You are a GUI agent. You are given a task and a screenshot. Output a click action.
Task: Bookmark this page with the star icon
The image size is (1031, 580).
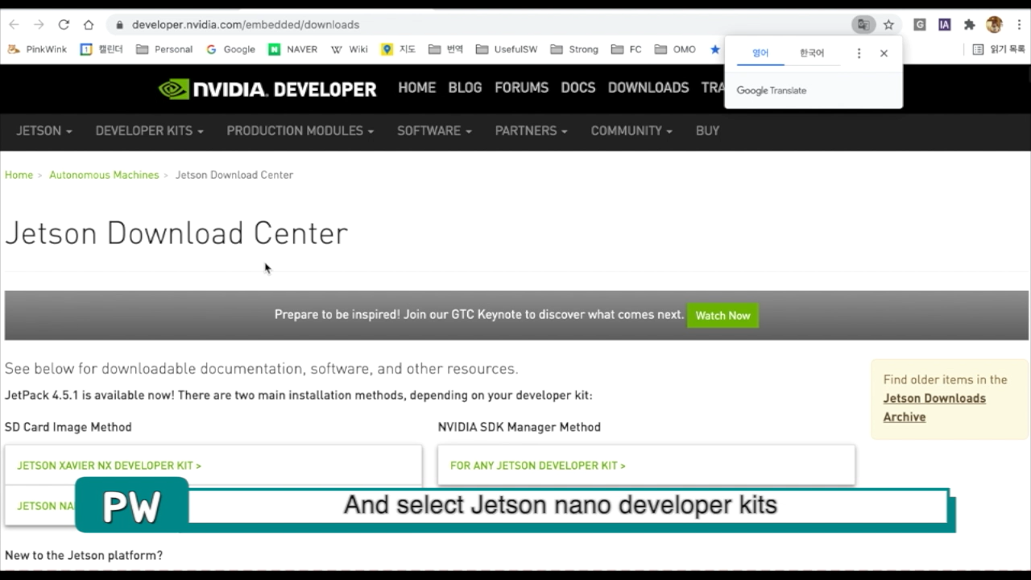click(888, 25)
